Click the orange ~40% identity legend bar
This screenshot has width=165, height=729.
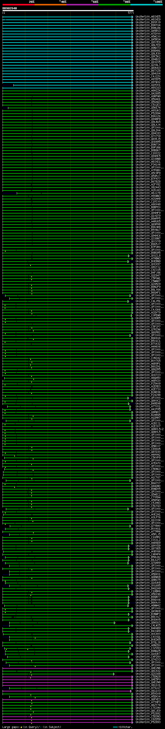[x=51, y=5]
